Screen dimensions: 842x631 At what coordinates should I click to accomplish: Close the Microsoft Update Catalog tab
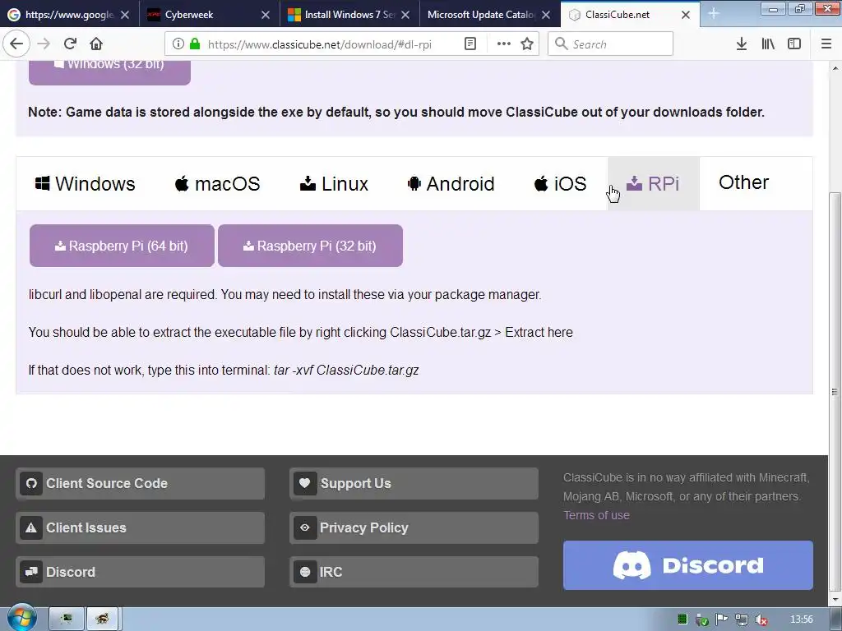546,15
